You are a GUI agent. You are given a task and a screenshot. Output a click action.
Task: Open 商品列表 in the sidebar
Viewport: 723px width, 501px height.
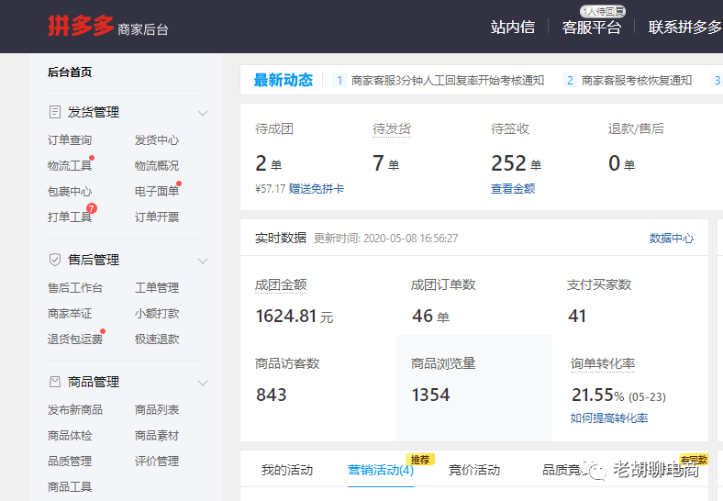pyautogui.click(x=157, y=410)
